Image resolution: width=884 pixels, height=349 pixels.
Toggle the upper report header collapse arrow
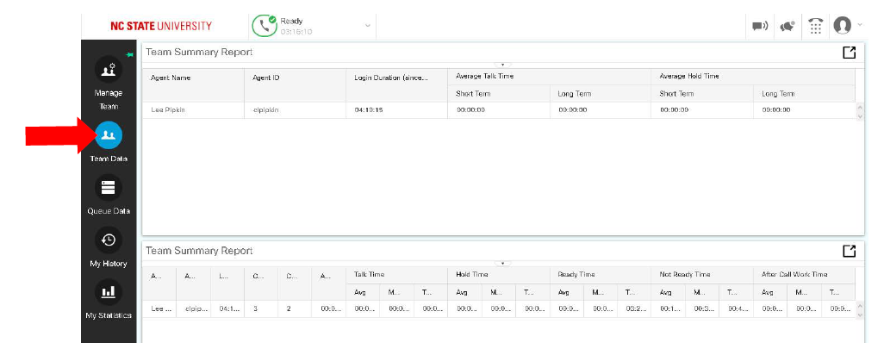(503, 65)
